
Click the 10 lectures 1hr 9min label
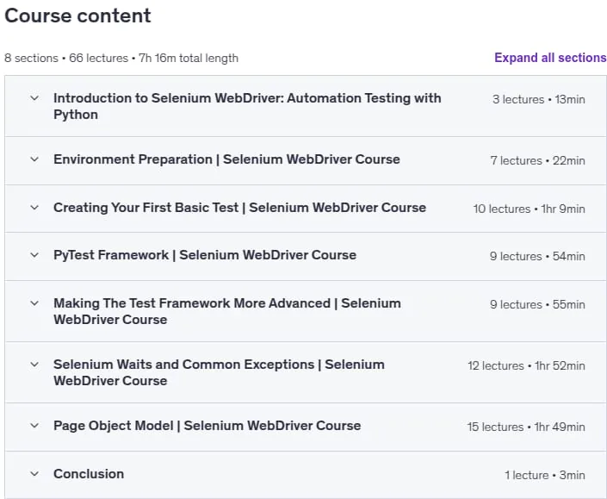[x=529, y=209]
